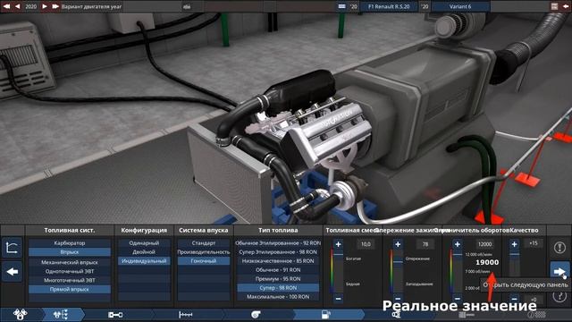The height and width of the screenshot is (322, 572).
Task: Open the fuel system tab icon
Action: coord(325,314)
